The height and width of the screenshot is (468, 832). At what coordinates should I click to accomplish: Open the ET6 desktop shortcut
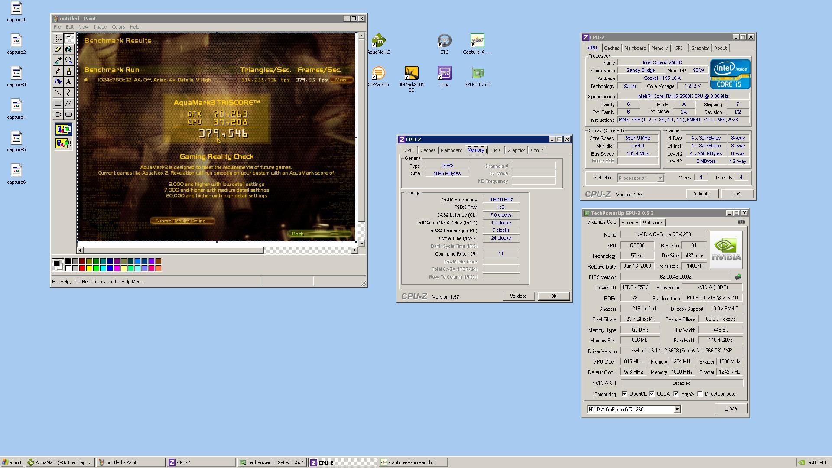coord(444,44)
